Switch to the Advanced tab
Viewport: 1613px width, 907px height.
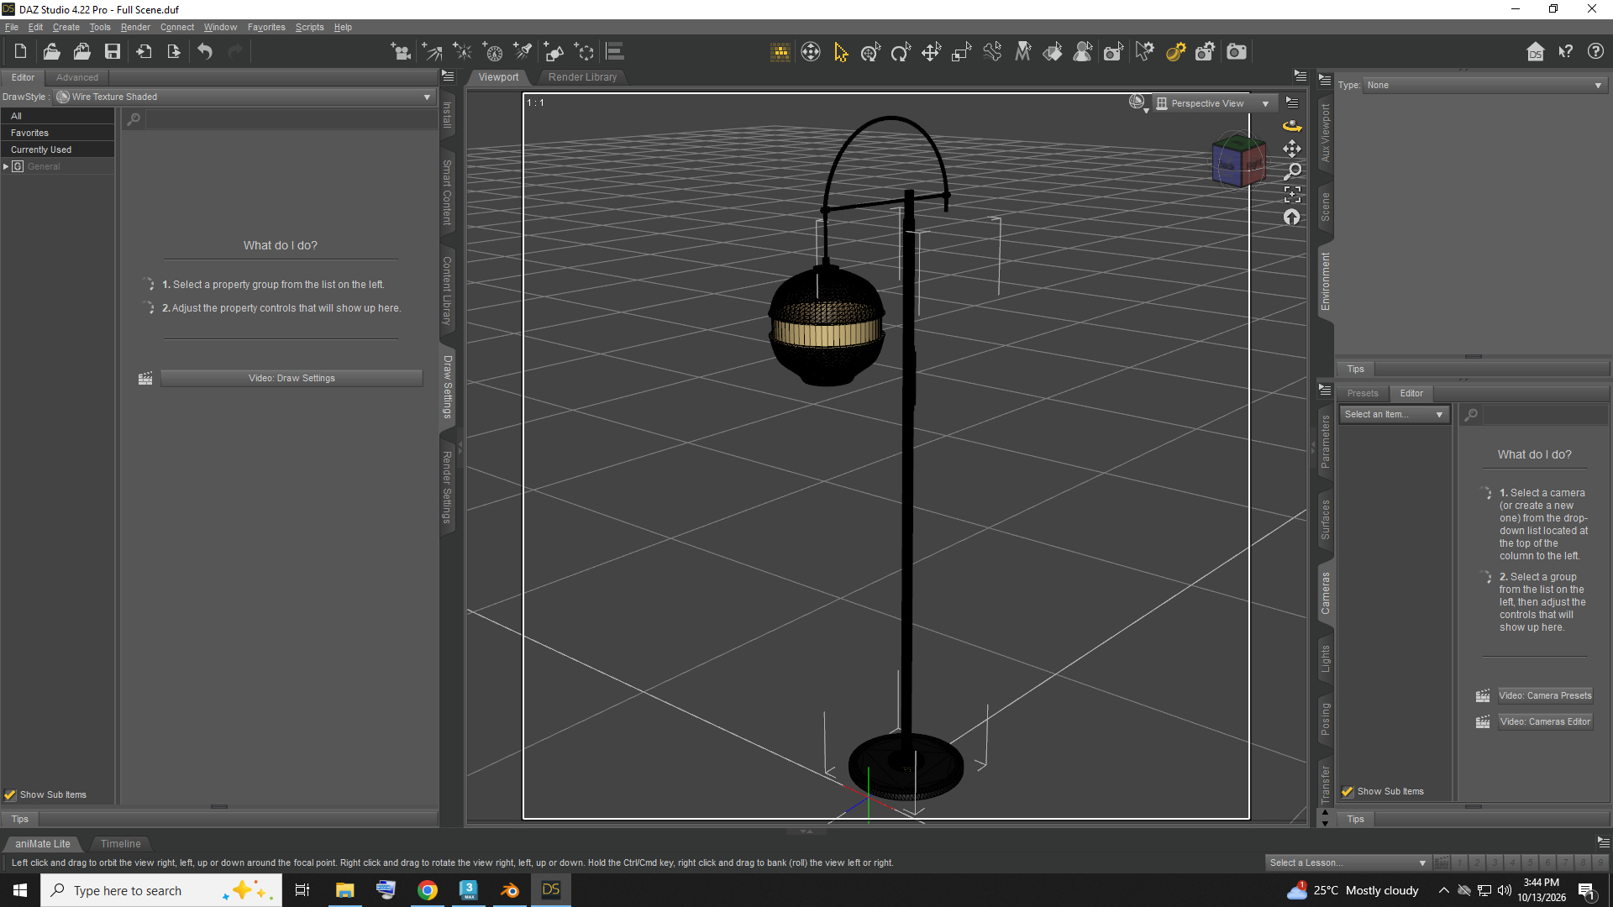tap(77, 77)
